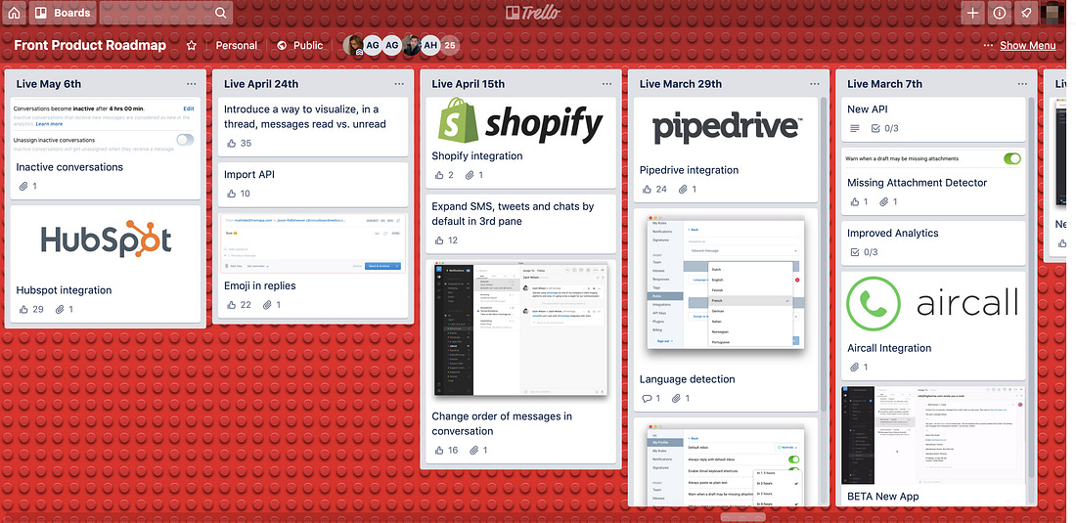Open the Personal team dropdown
This screenshot has width=1076, height=523.
(236, 45)
